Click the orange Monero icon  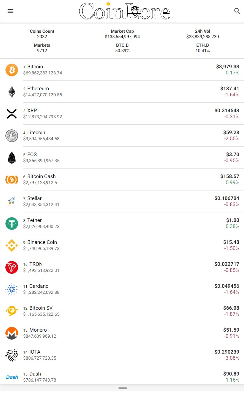(x=12, y=333)
